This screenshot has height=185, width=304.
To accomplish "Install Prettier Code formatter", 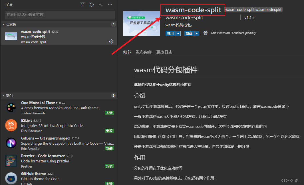I will 109,166.
